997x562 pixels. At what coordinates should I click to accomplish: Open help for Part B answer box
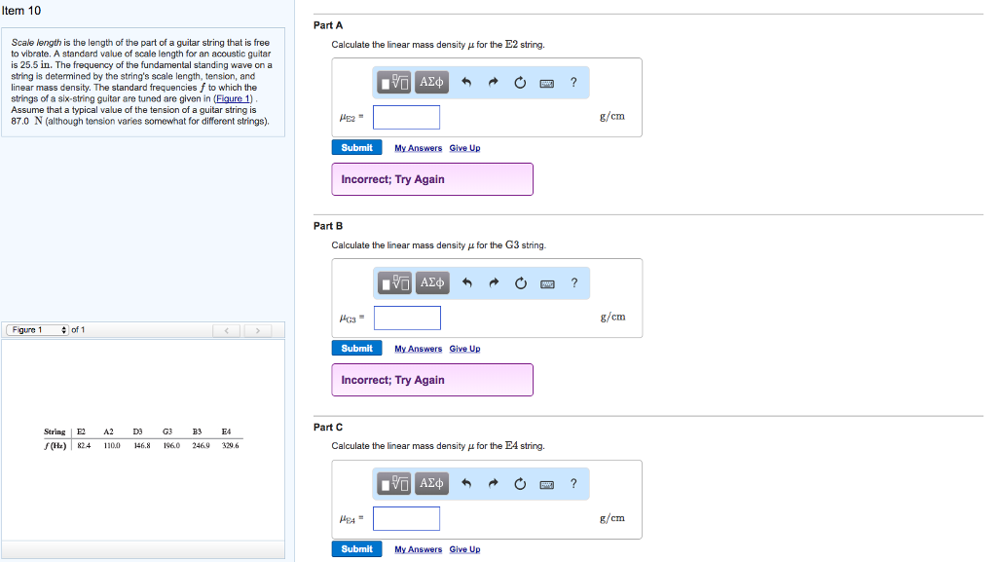coord(574,283)
